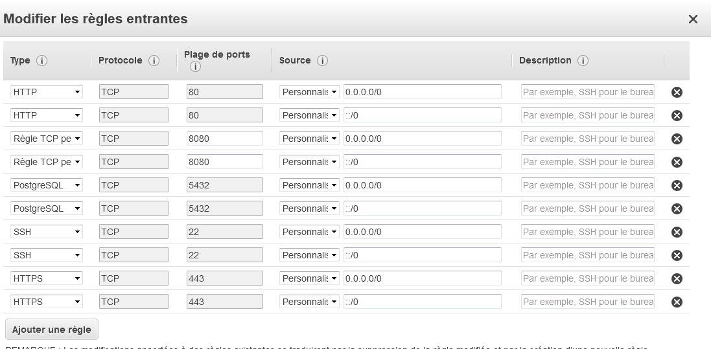Open Type dropdown of HTTPS 0.0.0.0/0 rule

coord(47,278)
